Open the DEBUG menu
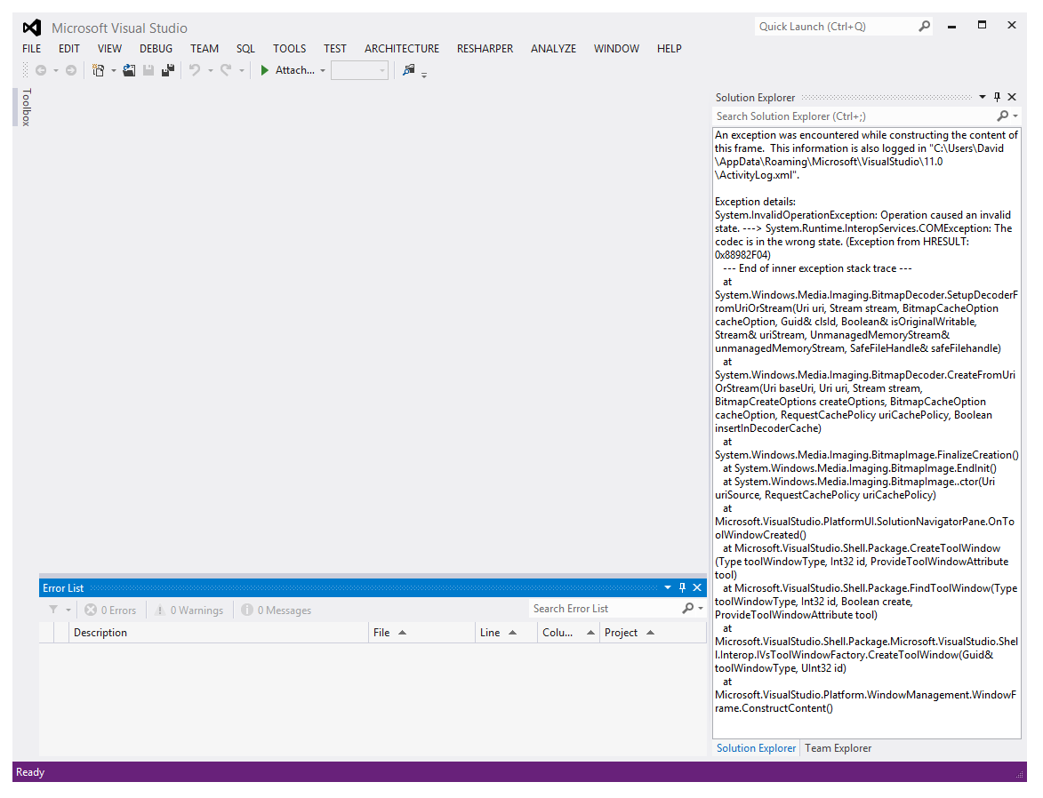 click(156, 49)
